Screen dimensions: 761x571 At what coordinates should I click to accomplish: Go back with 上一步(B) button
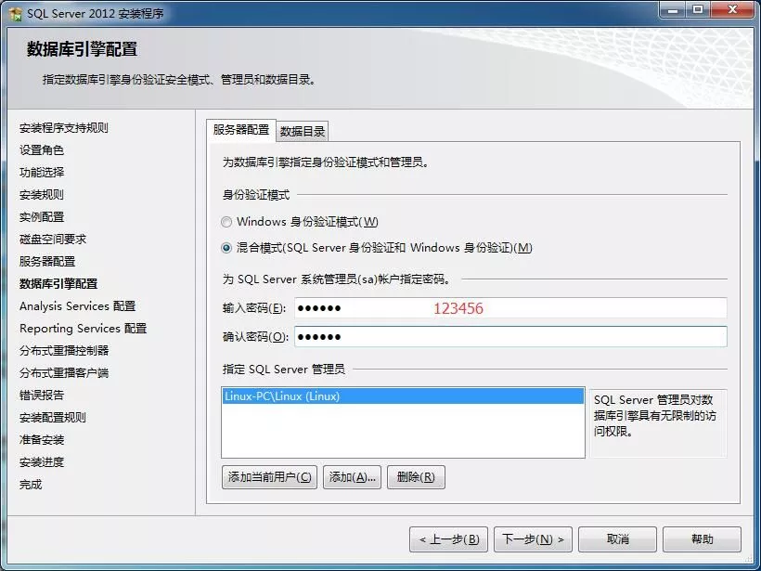tap(449, 539)
